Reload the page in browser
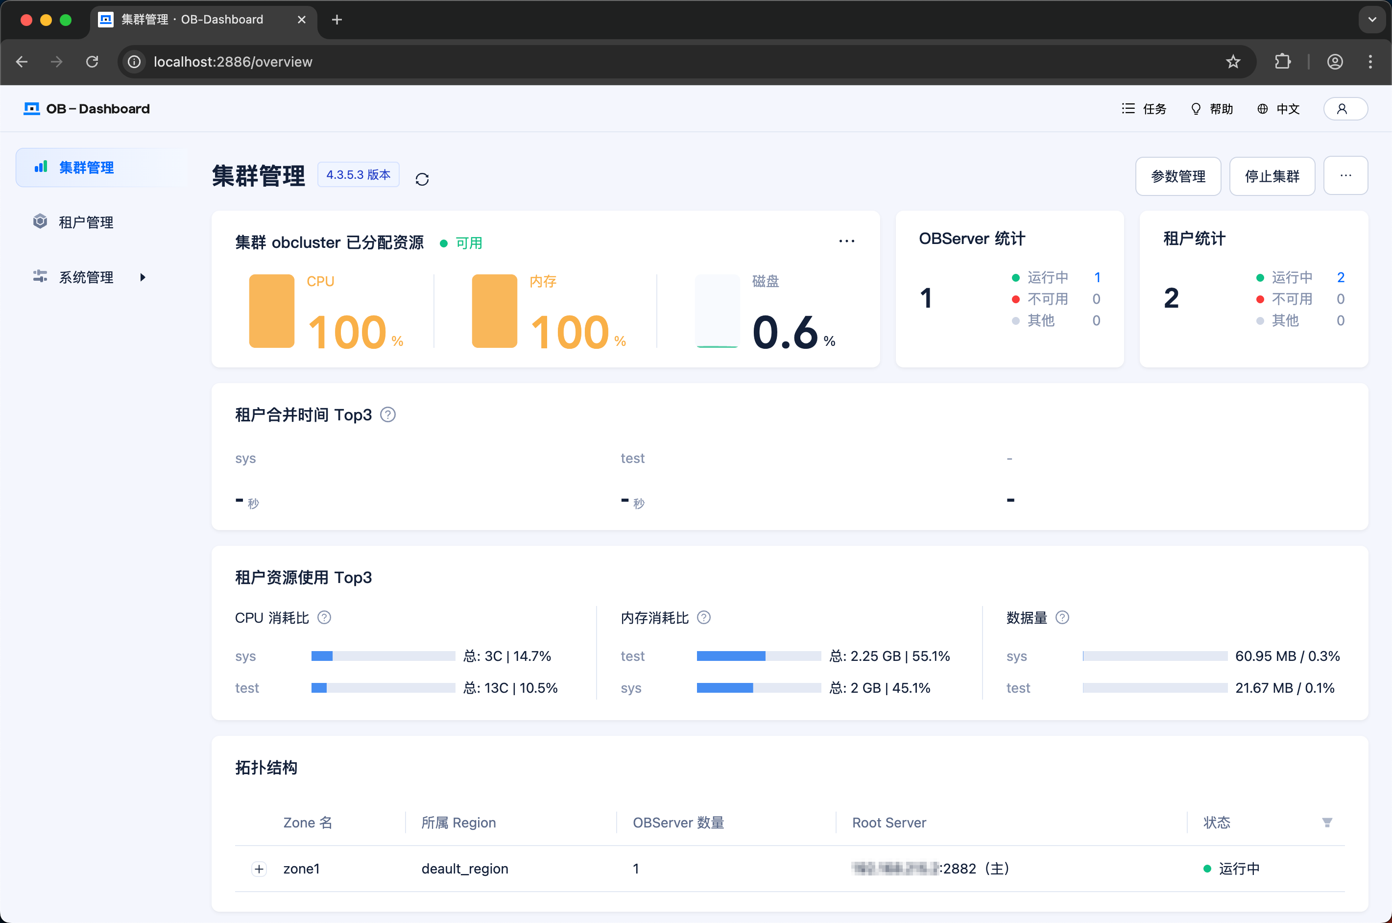 tap(93, 62)
